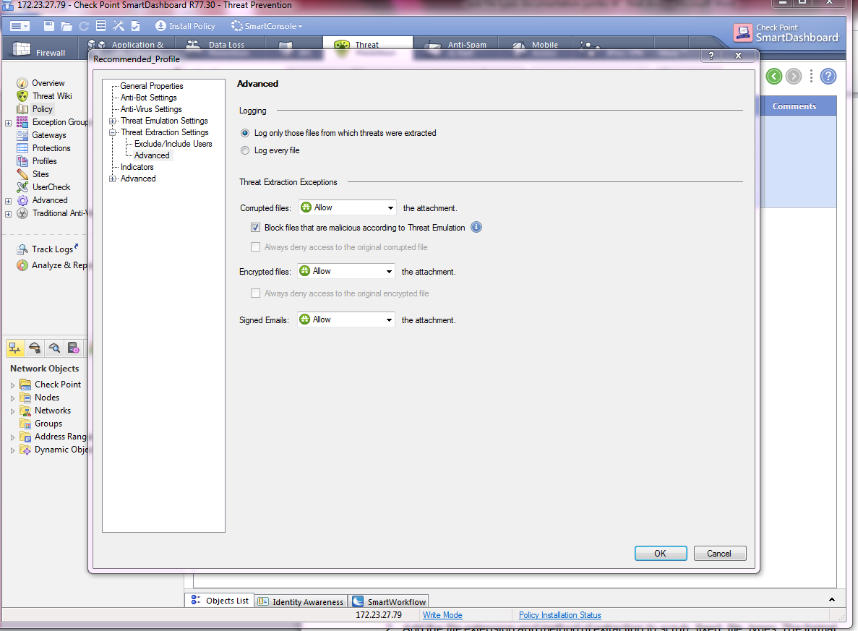Click the UserCheck icon in navigation
This screenshot has height=631, width=858.
[22, 187]
